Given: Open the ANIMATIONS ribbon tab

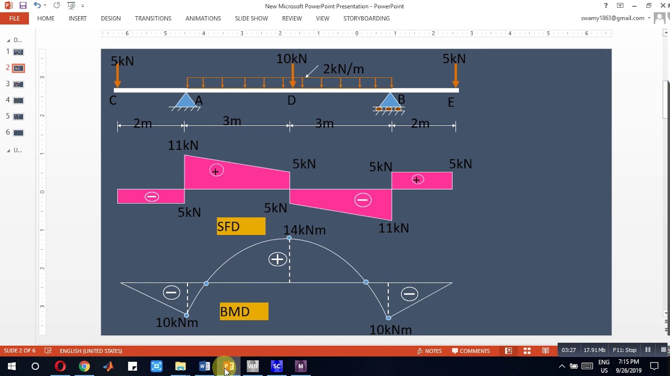Looking at the screenshot, I should coord(203,18).
